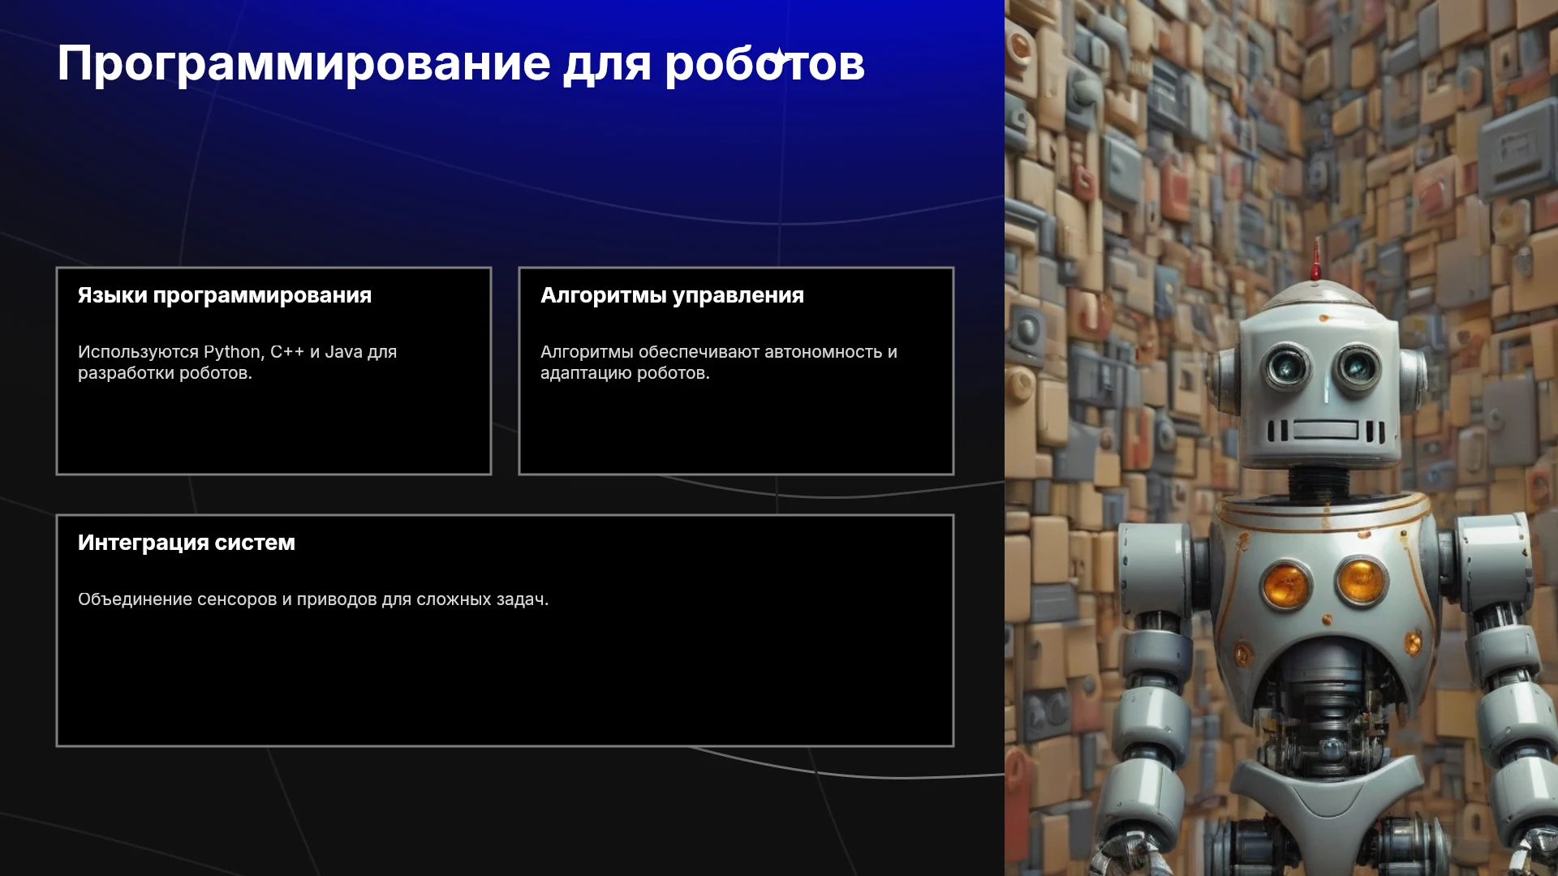Select the "Интеграция систем" heading
This screenshot has height=876, width=1558.
(x=187, y=543)
